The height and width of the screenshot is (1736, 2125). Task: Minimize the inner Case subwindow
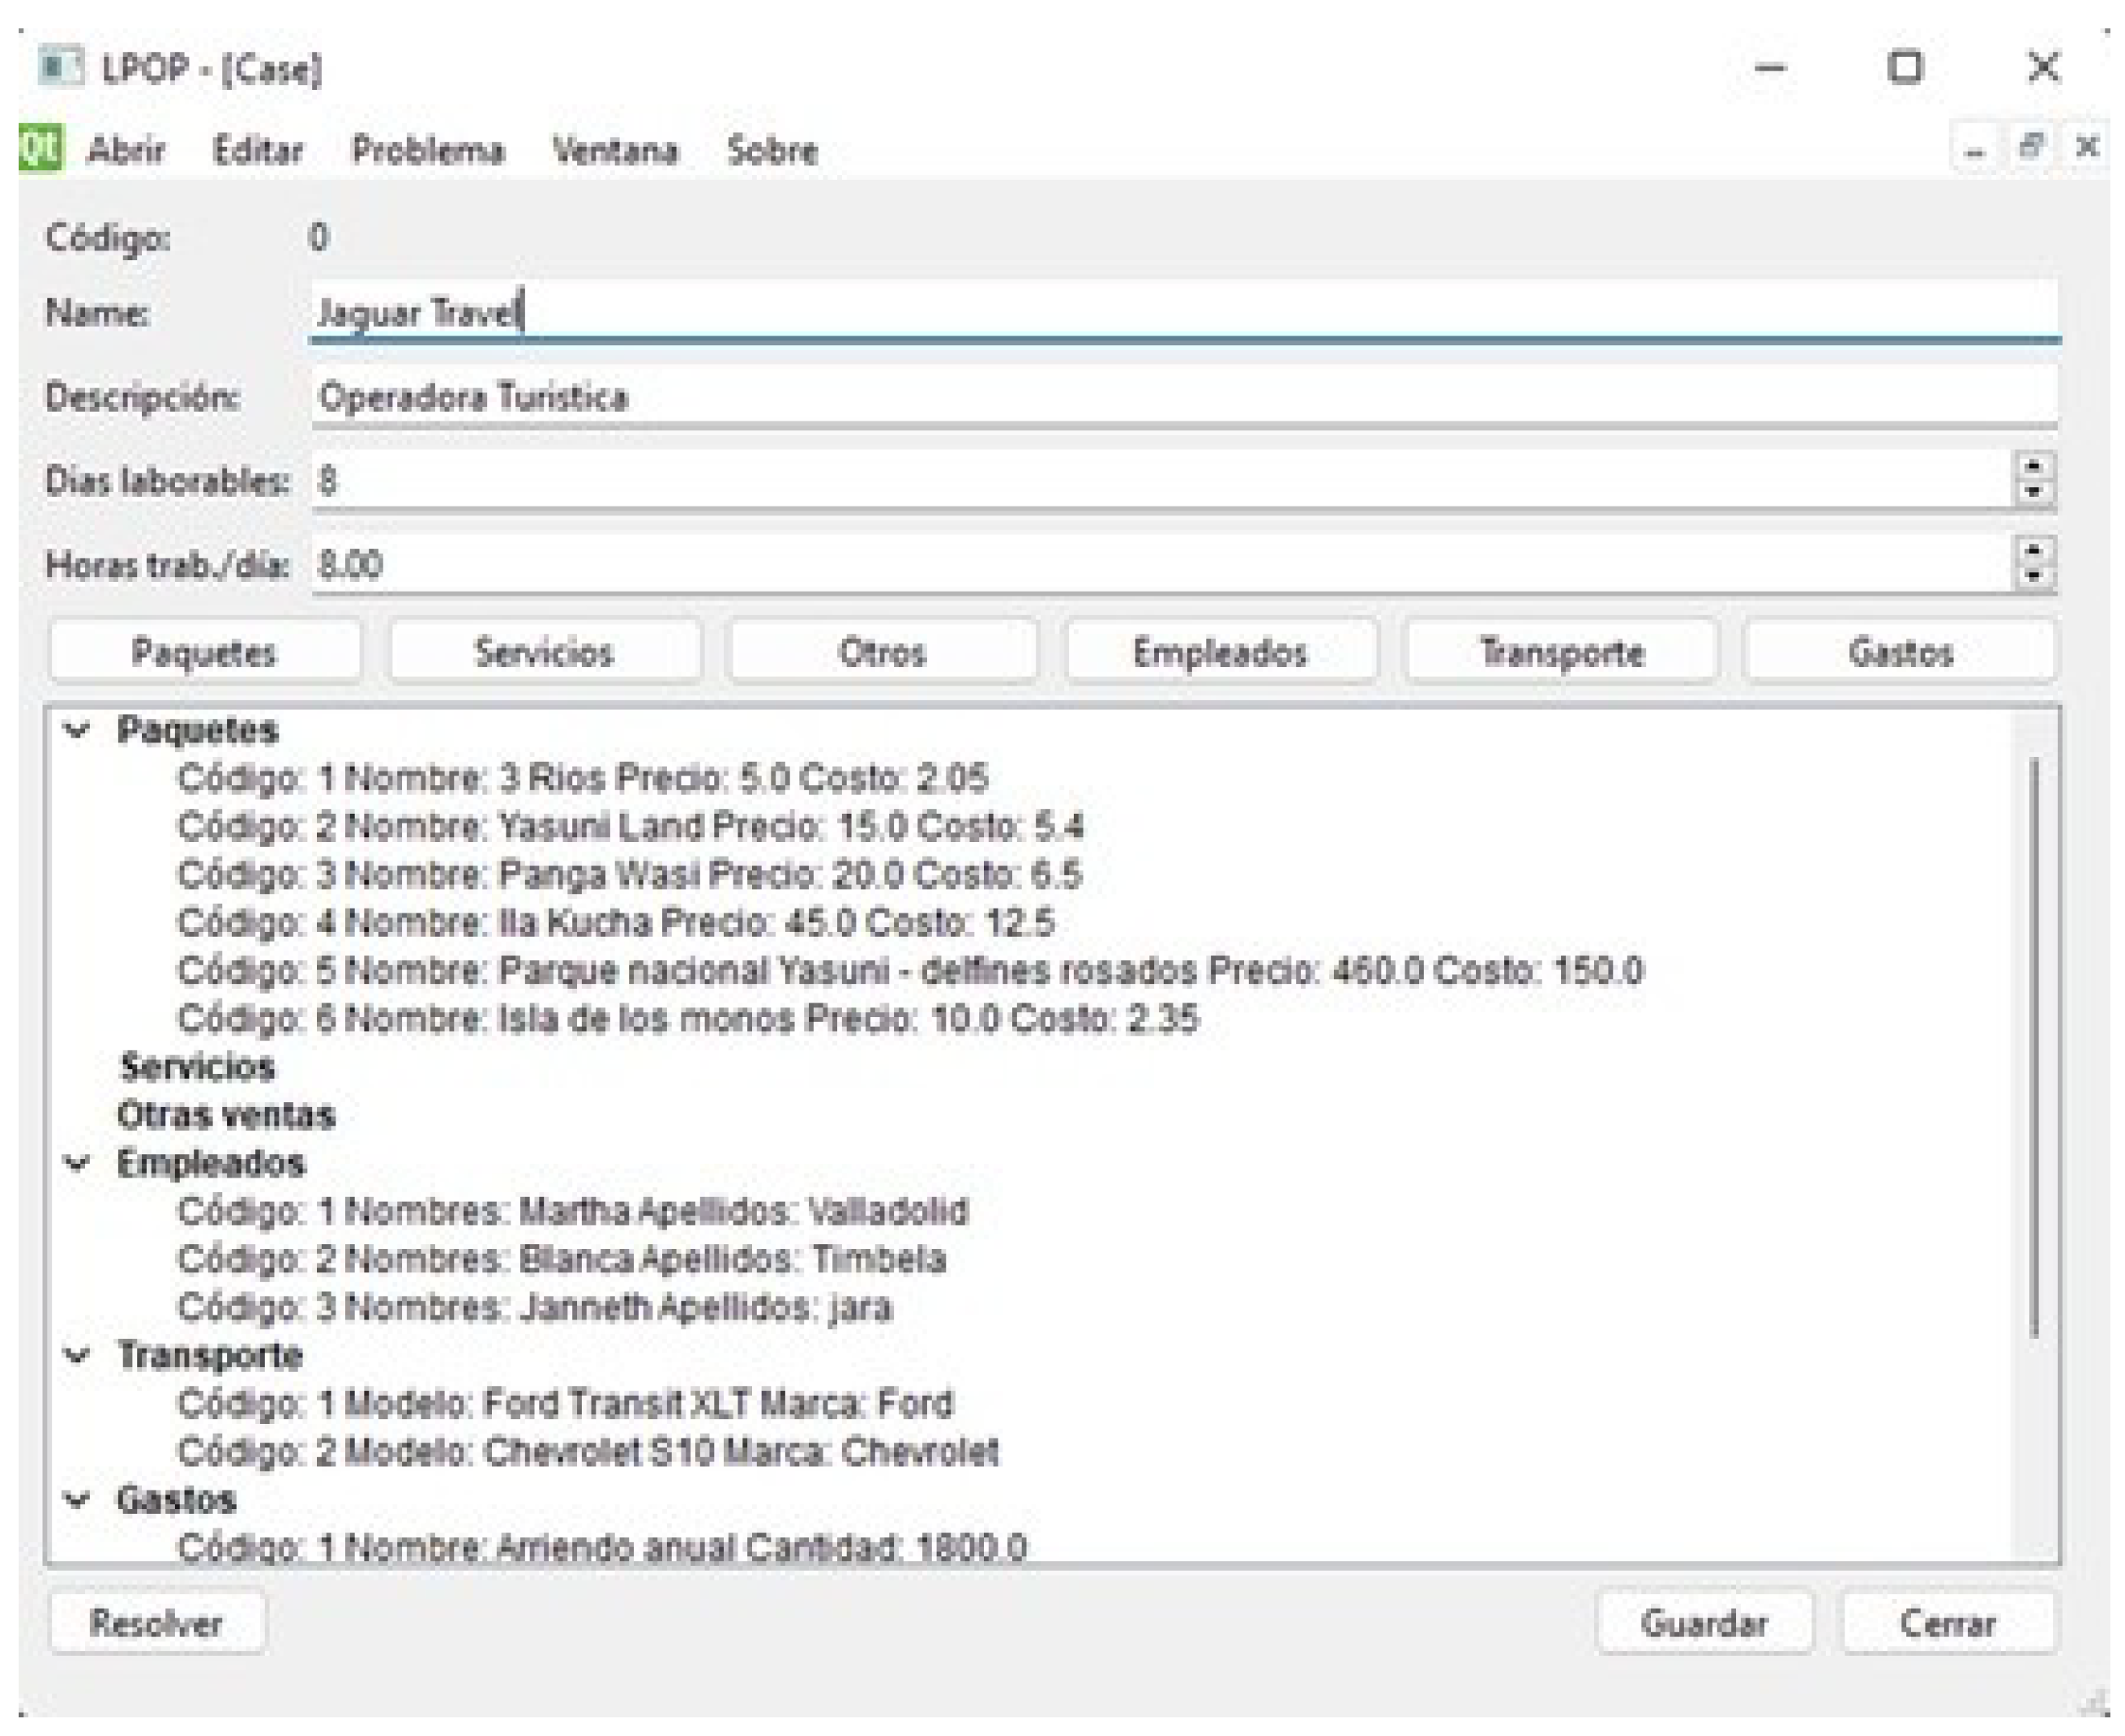(1974, 150)
